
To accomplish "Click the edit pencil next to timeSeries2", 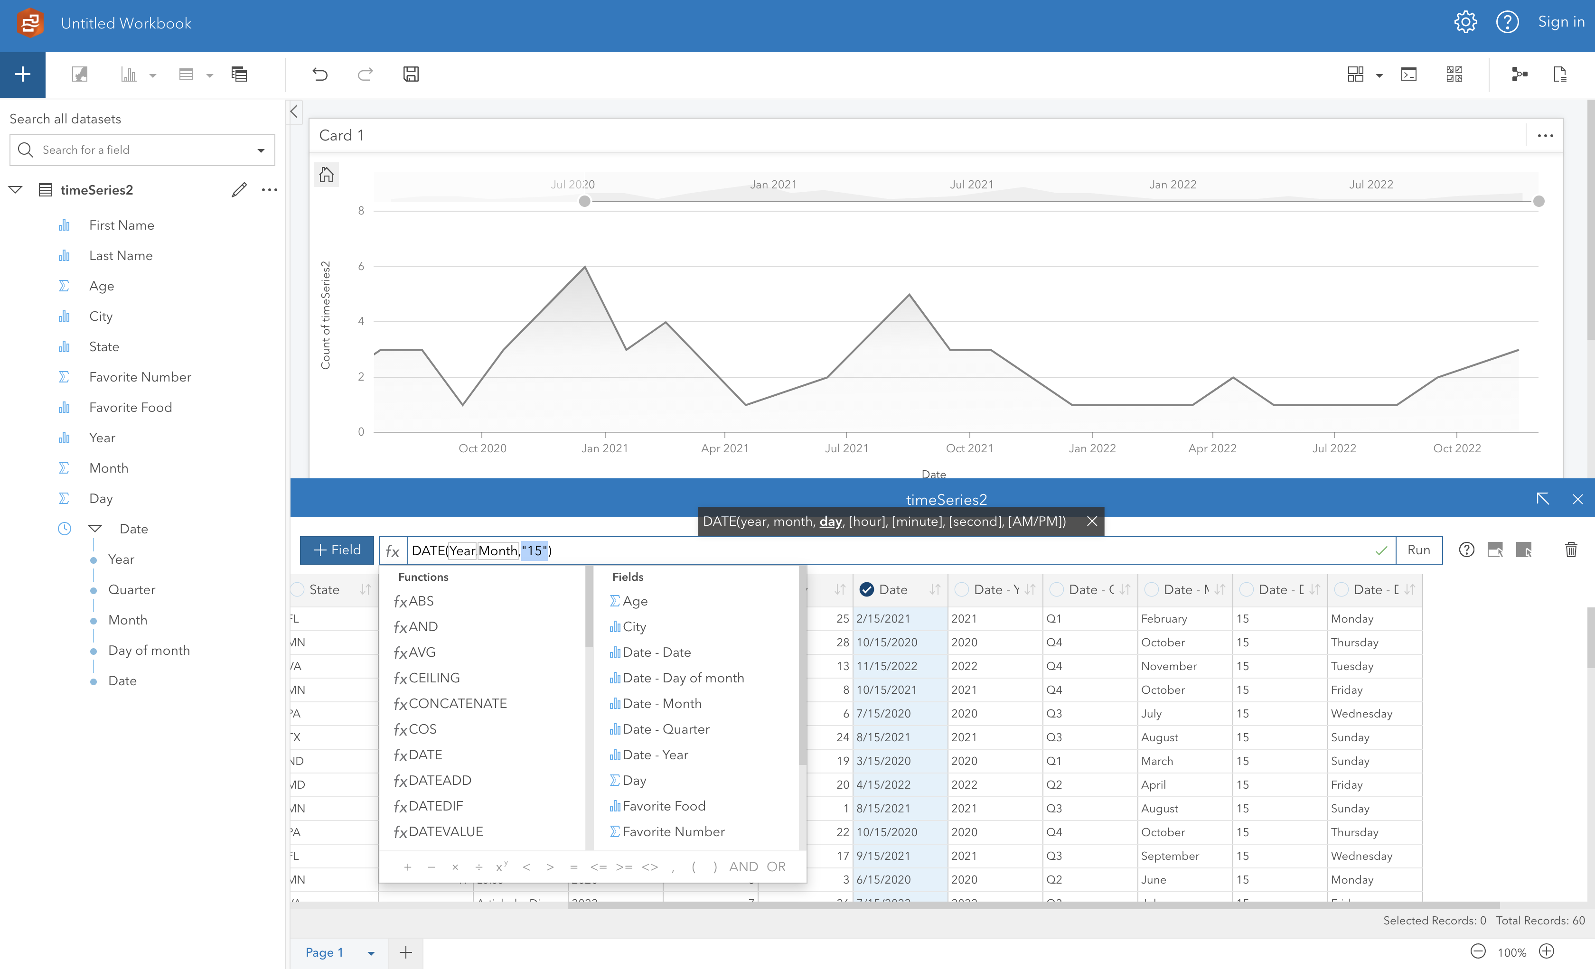I will 239,190.
